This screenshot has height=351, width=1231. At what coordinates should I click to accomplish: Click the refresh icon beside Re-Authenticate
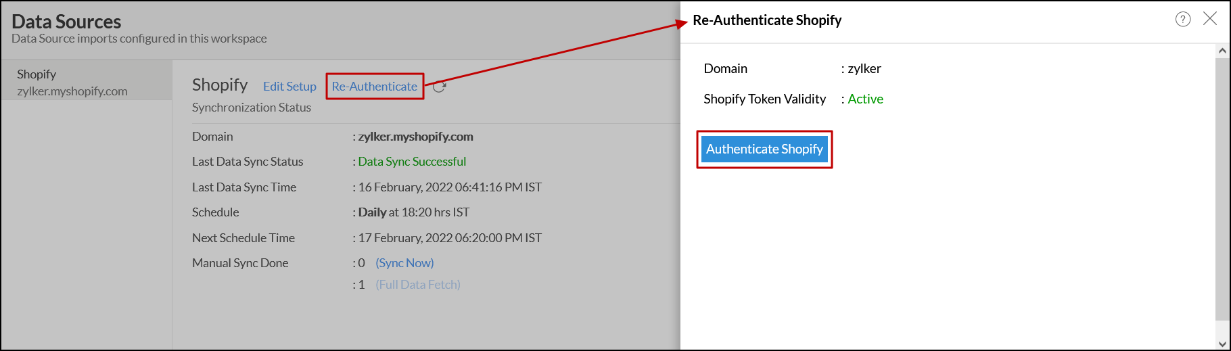point(439,87)
